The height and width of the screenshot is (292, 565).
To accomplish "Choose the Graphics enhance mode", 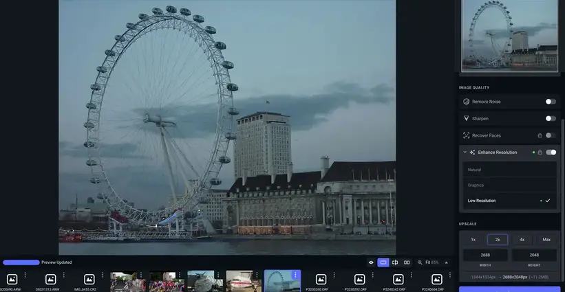I will click(509, 186).
